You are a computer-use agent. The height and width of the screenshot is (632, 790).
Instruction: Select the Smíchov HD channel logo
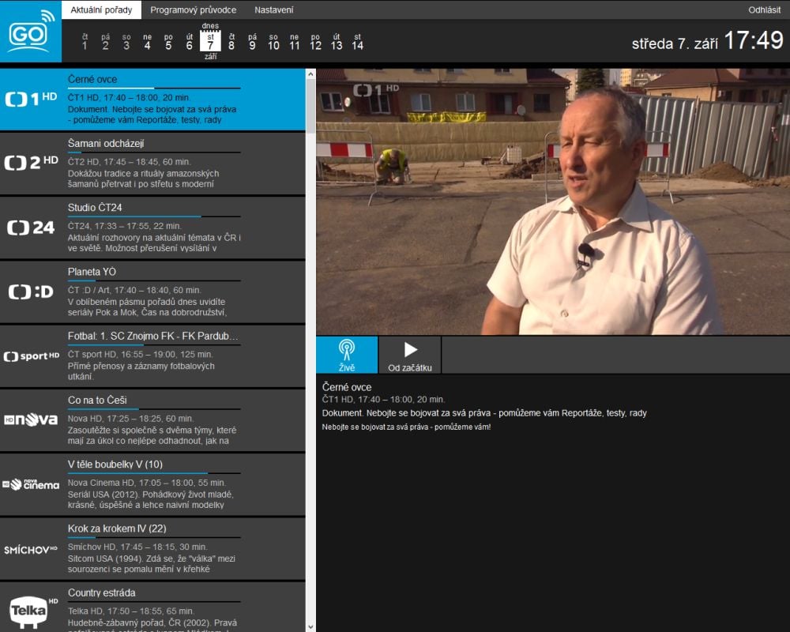click(x=31, y=549)
